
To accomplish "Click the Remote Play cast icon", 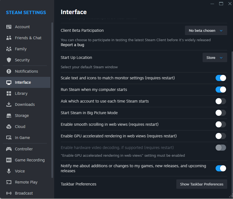I will [9, 182].
